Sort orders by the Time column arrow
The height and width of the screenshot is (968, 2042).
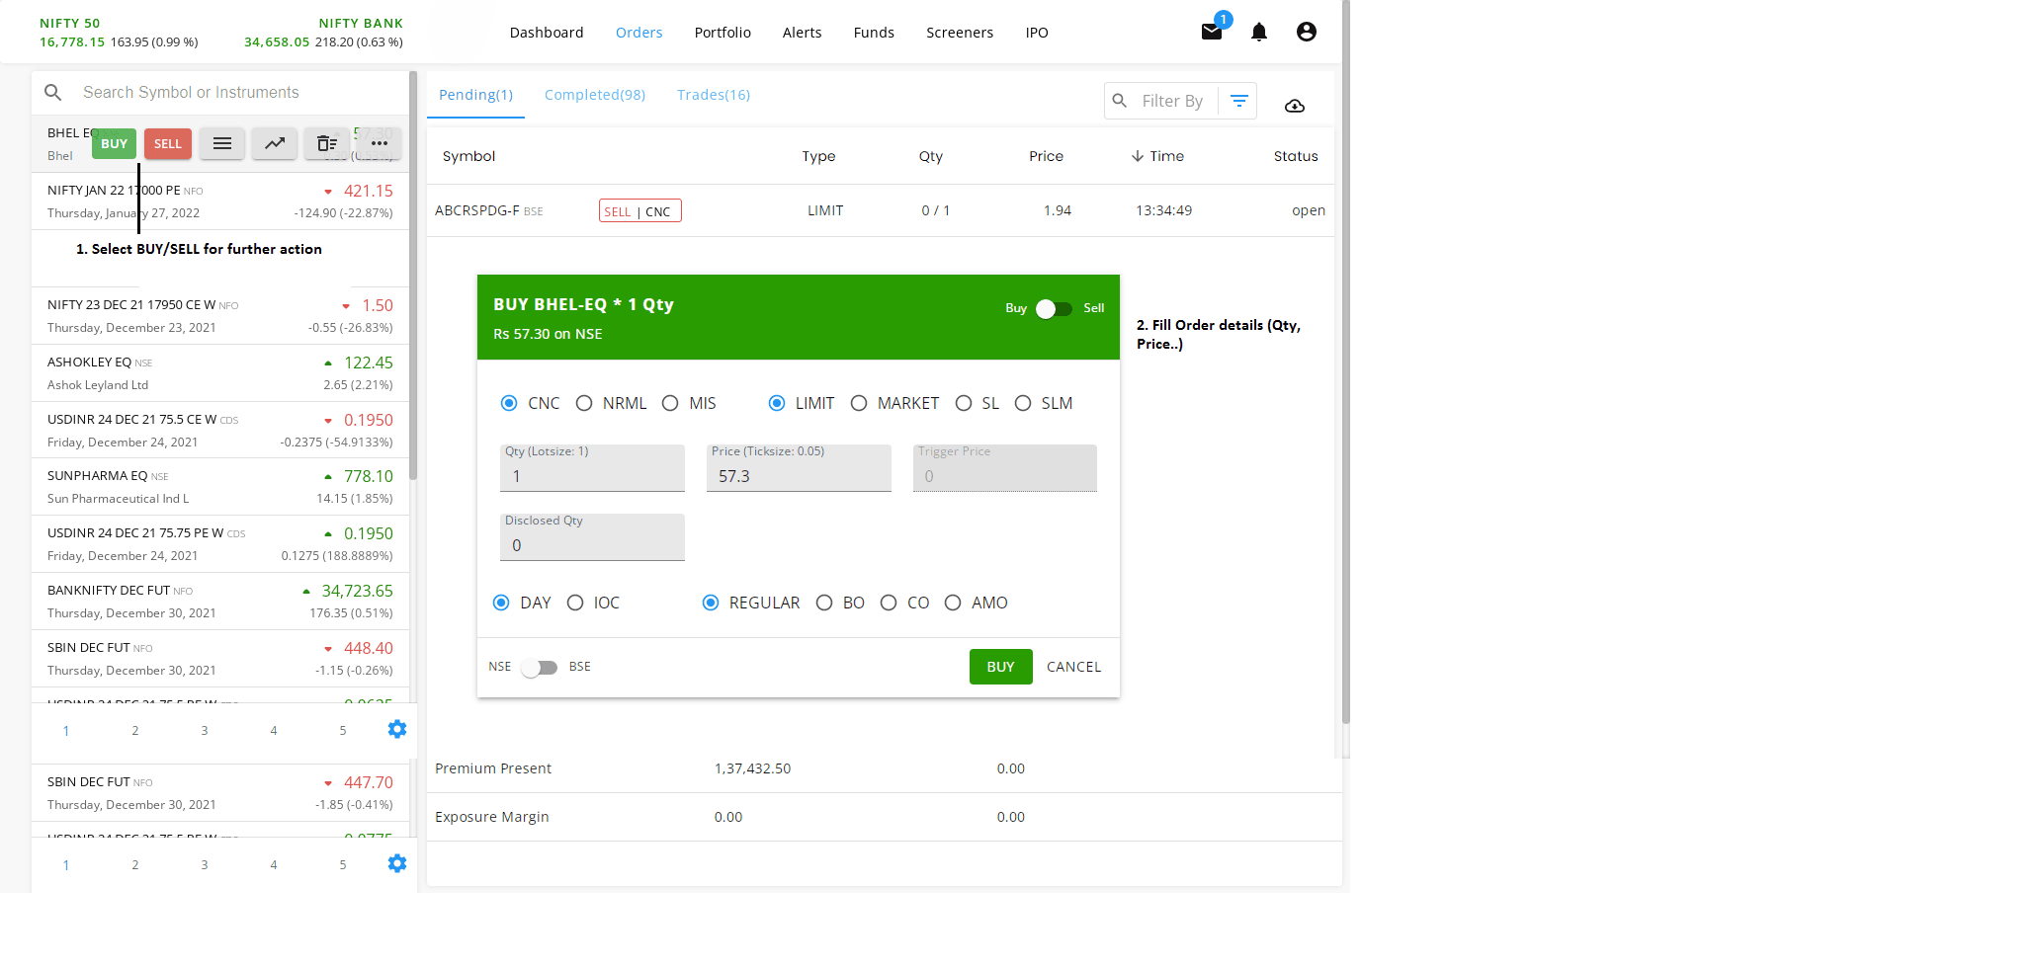pos(1138,156)
